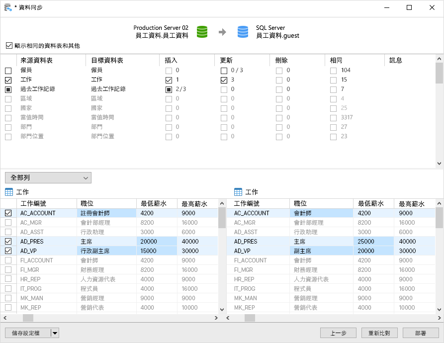Screen dimensions: 444x343
Task: Click the 來源資料表 column header
Action: [x=51, y=60]
